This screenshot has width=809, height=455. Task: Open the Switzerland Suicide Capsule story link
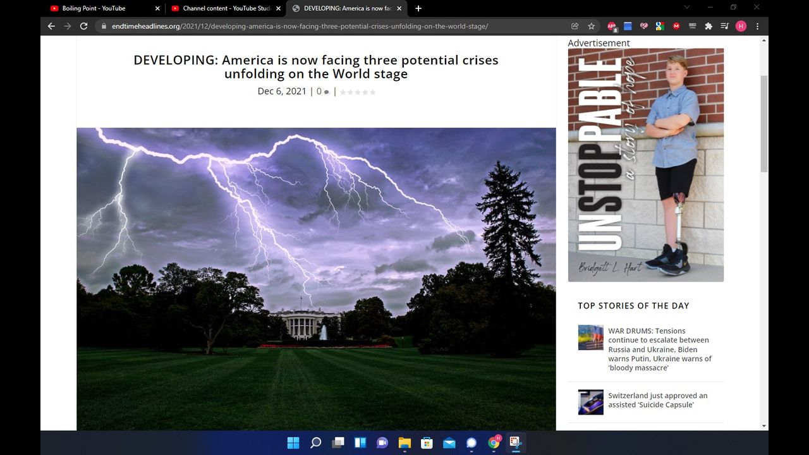[x=657, y=400]
